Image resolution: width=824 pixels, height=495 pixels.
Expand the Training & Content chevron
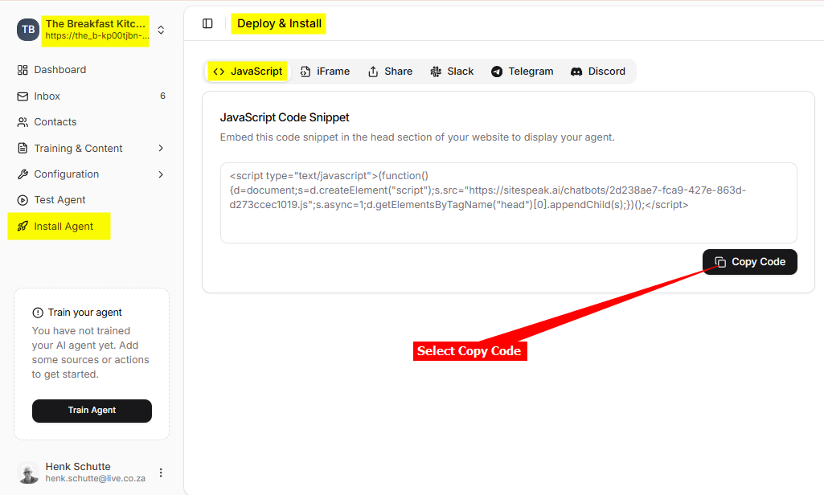pos(161,148)
